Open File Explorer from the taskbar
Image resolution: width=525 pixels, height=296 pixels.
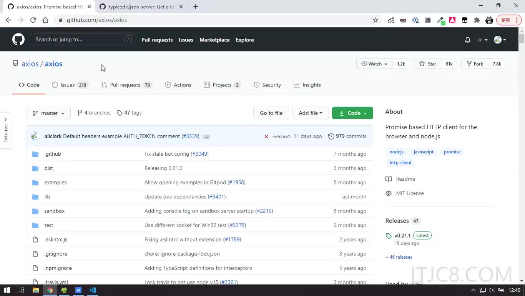(35, 290)
